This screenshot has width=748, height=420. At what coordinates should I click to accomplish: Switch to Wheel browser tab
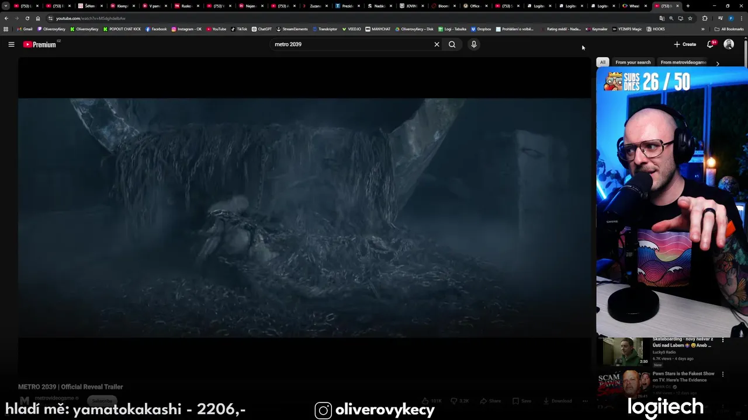633,6
